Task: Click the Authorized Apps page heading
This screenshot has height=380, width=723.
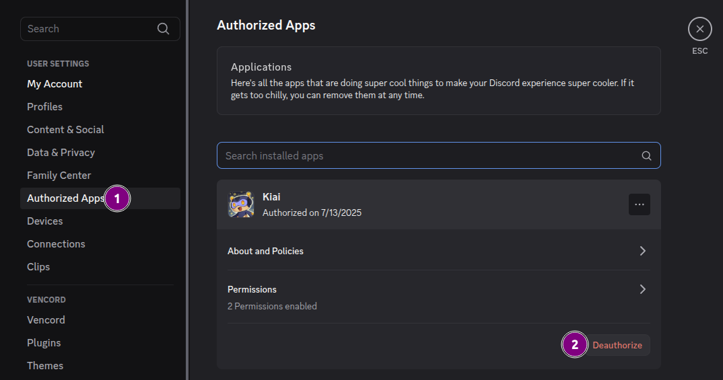Action: point(266,26)
